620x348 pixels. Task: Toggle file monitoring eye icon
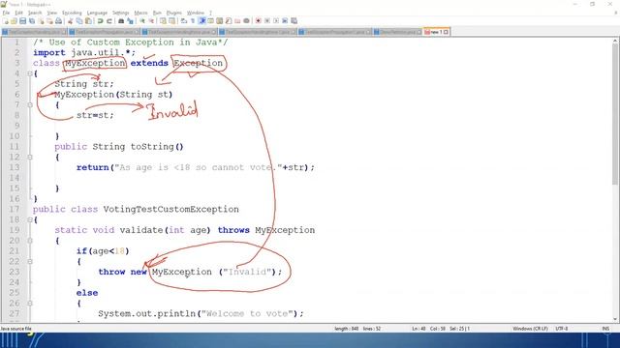(x=246, y=20)
